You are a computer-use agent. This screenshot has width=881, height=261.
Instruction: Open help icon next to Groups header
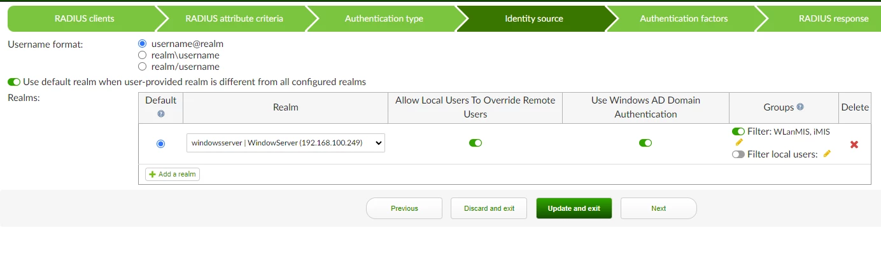[x=800, y=107]
